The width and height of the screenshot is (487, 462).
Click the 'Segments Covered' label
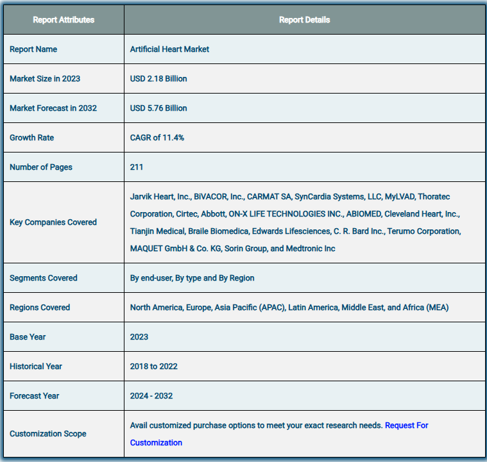[43, 278]
